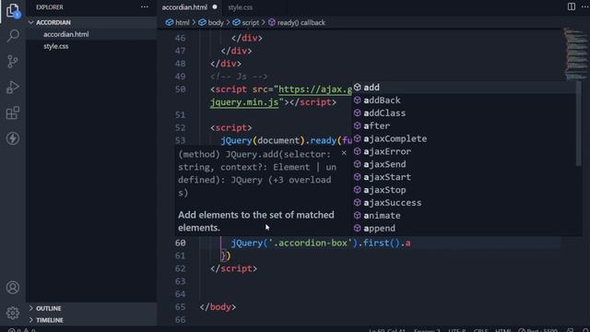Open the Extensions icon
Screen dimensions: 590x332
pos(13,113)
